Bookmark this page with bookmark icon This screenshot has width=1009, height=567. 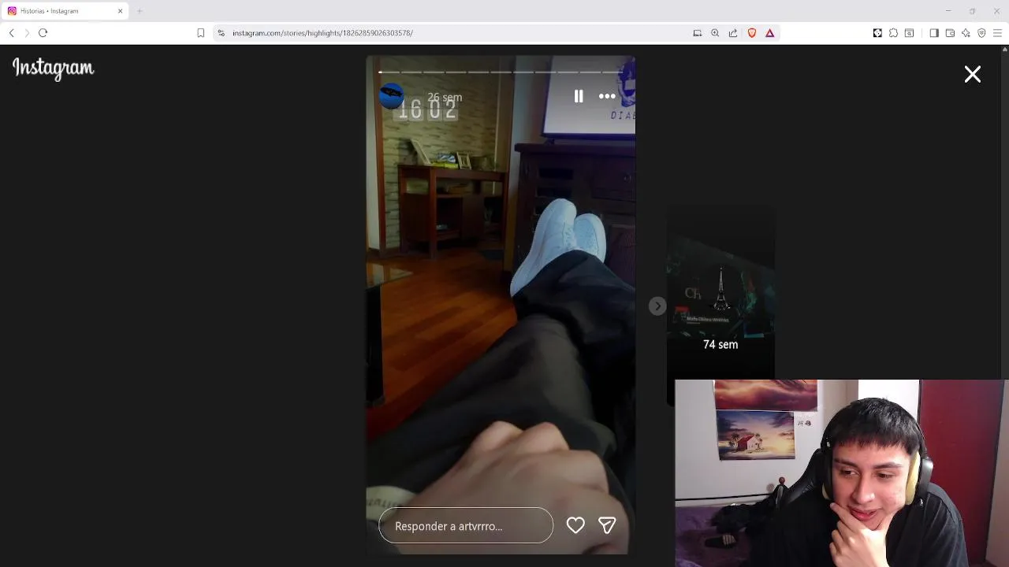coord(201,33)
